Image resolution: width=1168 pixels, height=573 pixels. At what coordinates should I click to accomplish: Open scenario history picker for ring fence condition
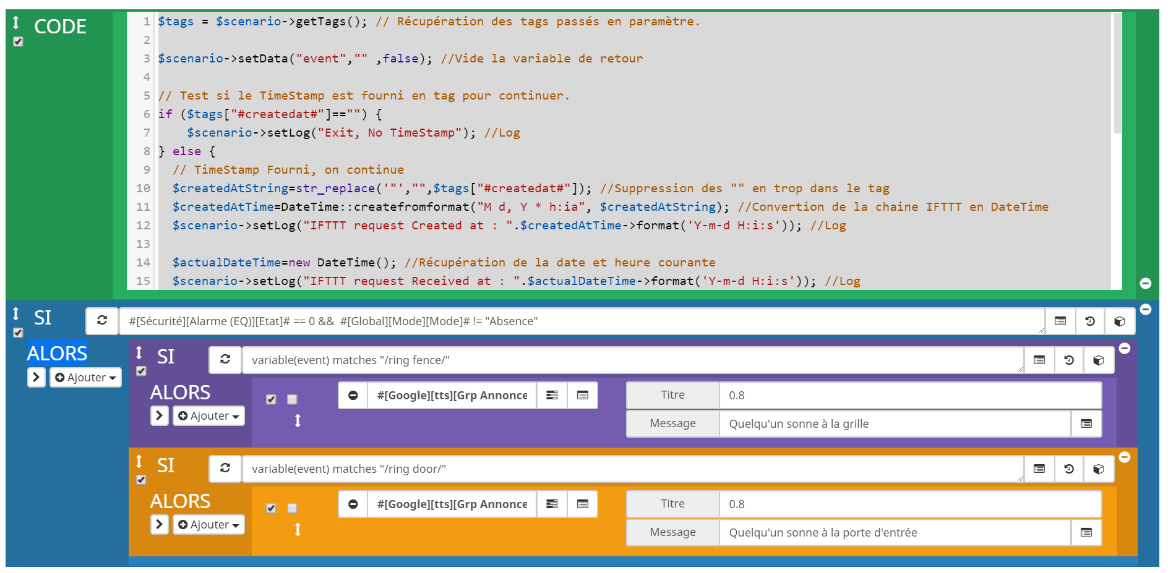click(1069, 360)
